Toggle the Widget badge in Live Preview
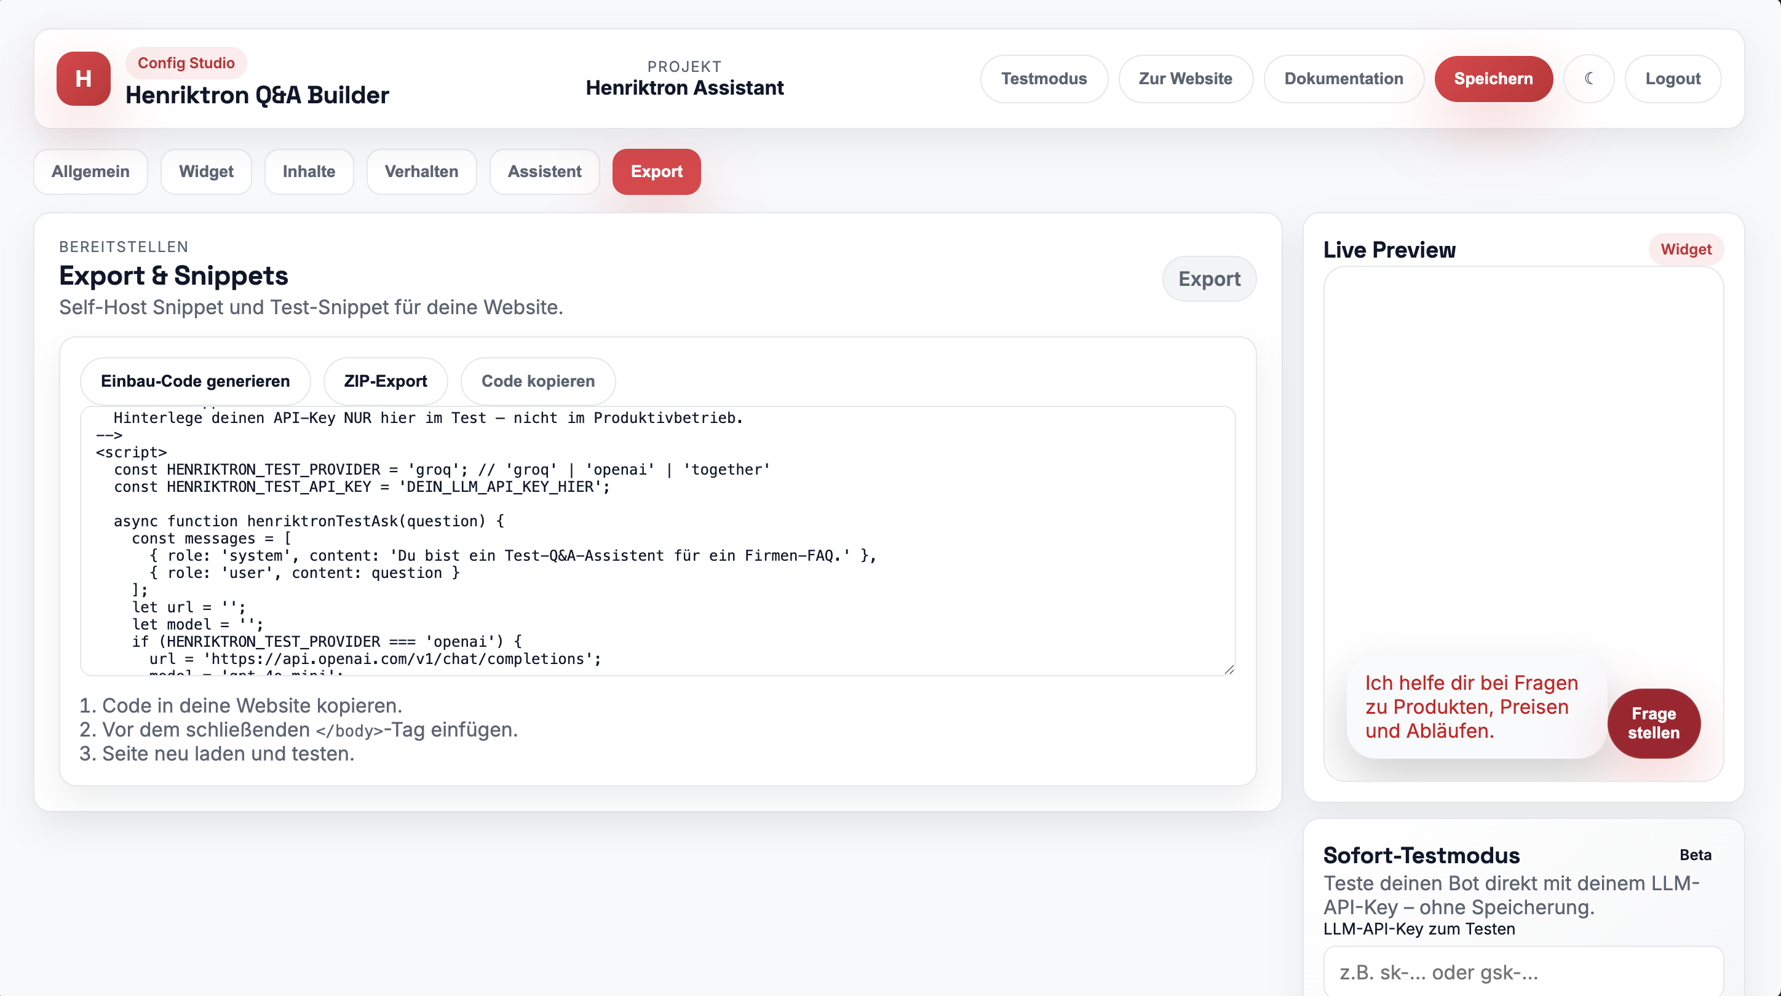Image resolution: width=1781 pixels, height=996 pixels. (x=1686, y=249)
